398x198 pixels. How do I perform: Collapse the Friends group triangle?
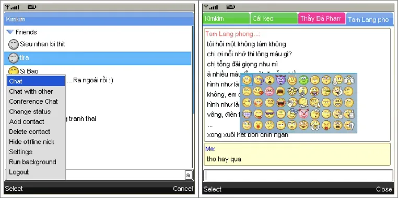(x=10, y=32)
